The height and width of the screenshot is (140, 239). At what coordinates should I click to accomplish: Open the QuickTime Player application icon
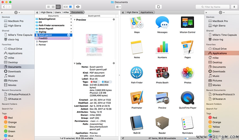(187, 98)
